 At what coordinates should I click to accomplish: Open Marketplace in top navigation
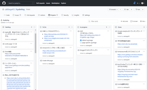click(56, 3)
